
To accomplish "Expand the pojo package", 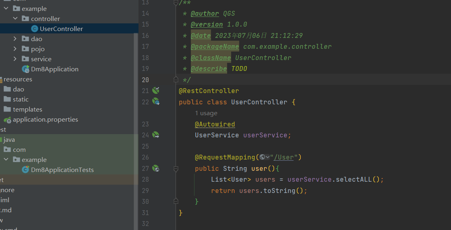I will 15,49.
